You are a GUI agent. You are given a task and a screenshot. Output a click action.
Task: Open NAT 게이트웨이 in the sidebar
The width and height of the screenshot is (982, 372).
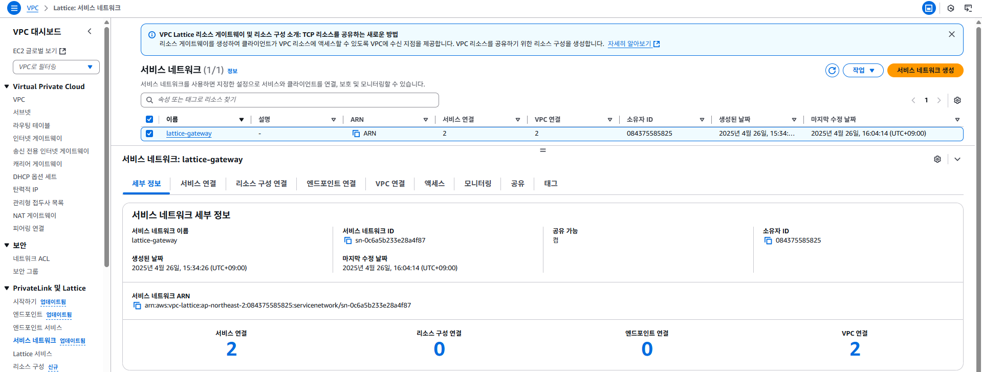click(x=35, y=216)
